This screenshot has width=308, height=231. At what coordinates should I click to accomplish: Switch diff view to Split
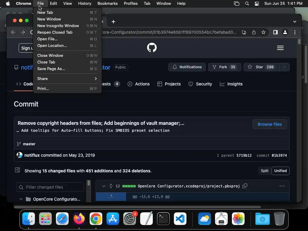[265, 171]
